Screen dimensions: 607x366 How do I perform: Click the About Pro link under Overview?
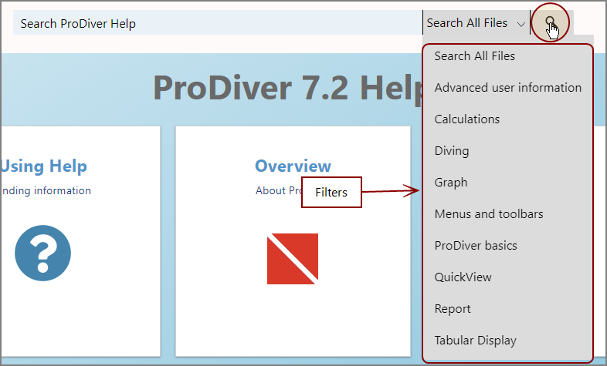(277, 190)
